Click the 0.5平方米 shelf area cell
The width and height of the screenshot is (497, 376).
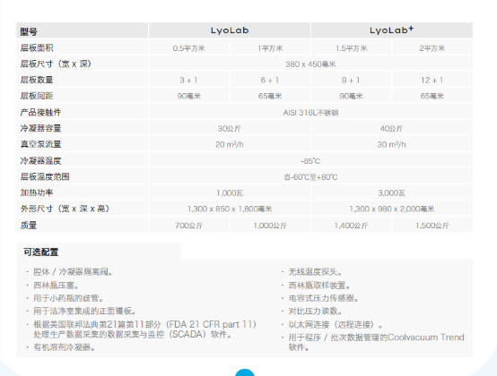(x=189, y=48)
